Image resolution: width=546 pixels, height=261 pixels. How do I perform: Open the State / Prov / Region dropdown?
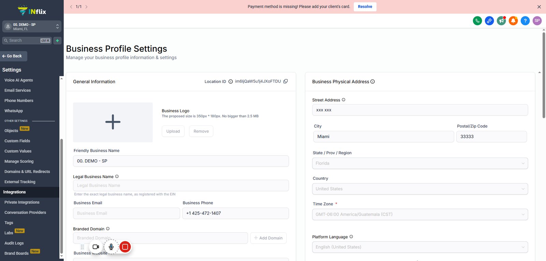click(420, 163)
